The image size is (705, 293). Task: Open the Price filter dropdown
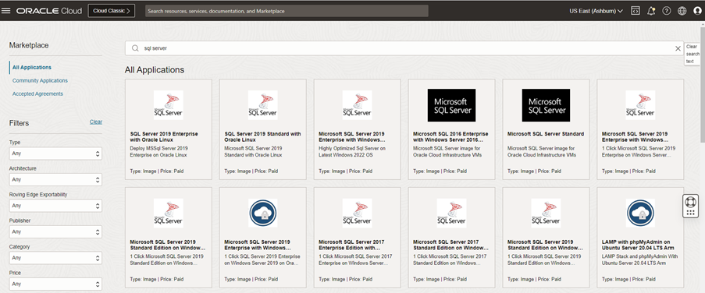(x=55, y=284)
